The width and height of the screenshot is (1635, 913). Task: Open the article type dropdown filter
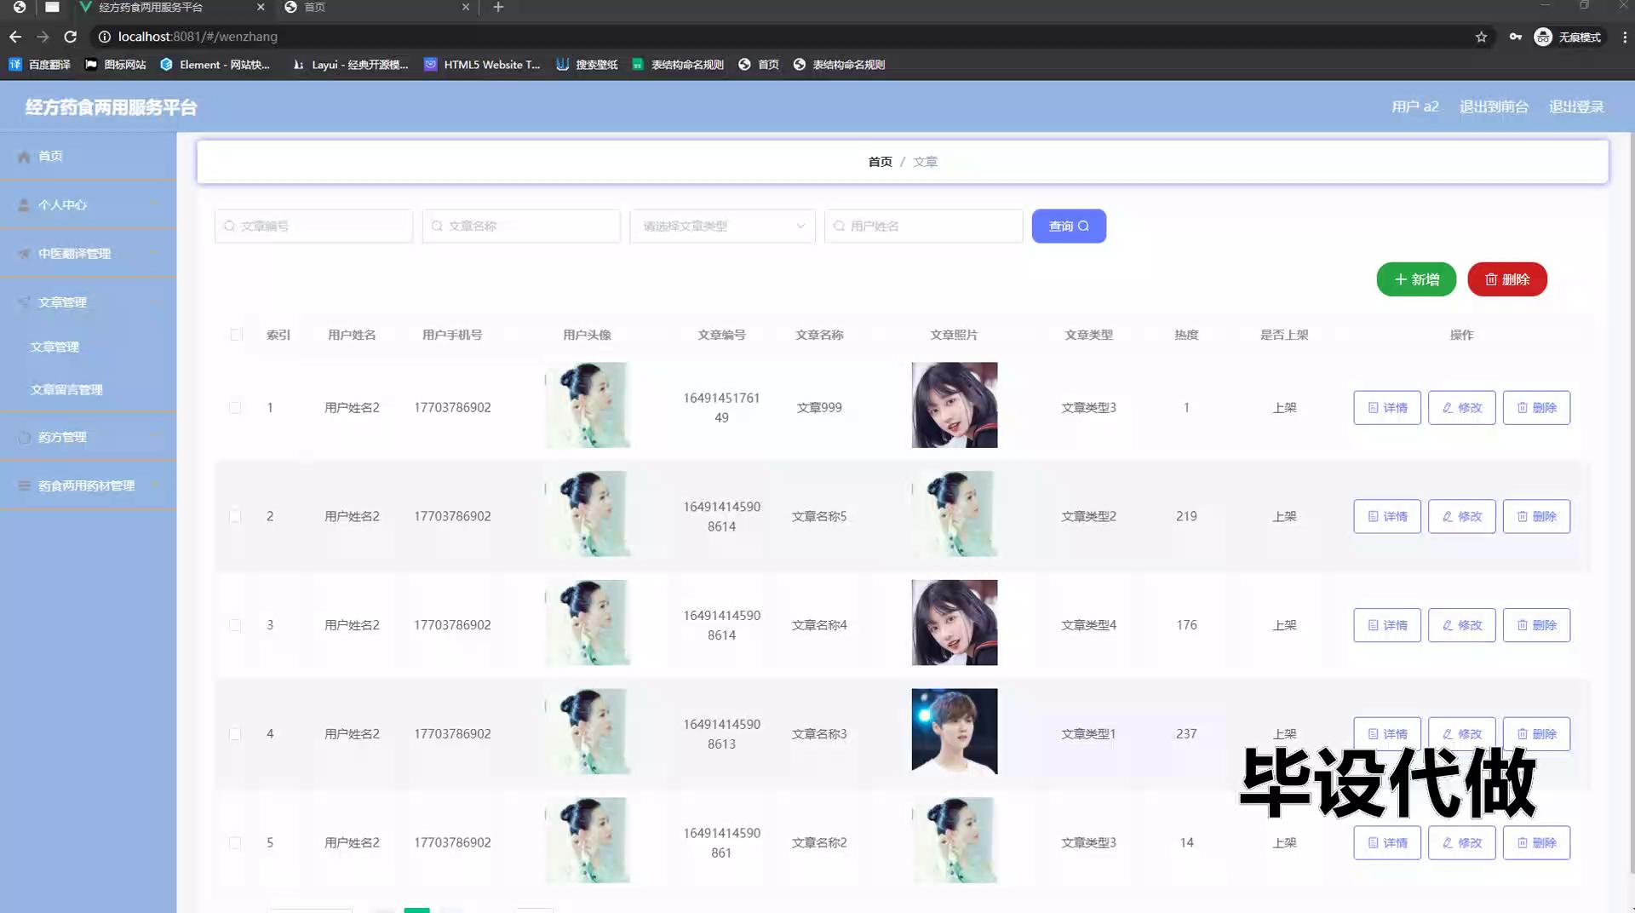click(x=722, y=227)
